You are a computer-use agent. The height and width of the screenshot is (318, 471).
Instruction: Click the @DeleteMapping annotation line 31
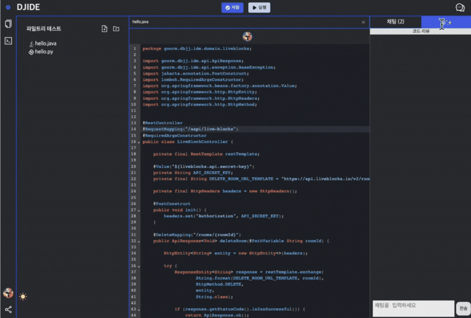[x=197, y=235]
